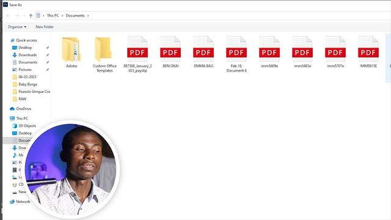The image size is (391, 220).
Task: Select the EMMA BAG PDF file
Action: pyautogui.click(x=203, y=52)
